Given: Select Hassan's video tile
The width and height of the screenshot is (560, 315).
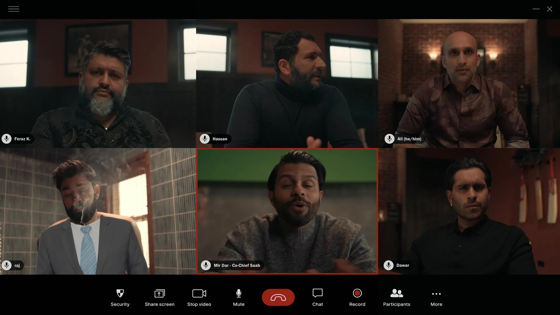Looking at the screenshot, I should click(287, 83).
